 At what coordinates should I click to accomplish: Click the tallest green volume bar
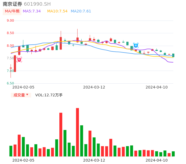82,141
